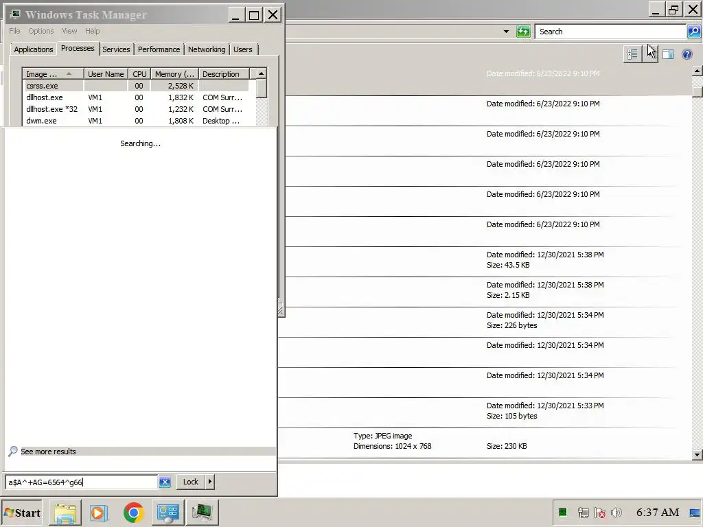703x527 pixels.
Task: Click the 6:37 AM clock
Action: coord(657,512)
